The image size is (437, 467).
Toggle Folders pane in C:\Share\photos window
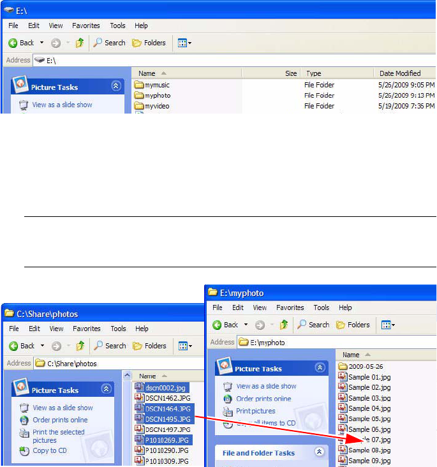point(149,346)
